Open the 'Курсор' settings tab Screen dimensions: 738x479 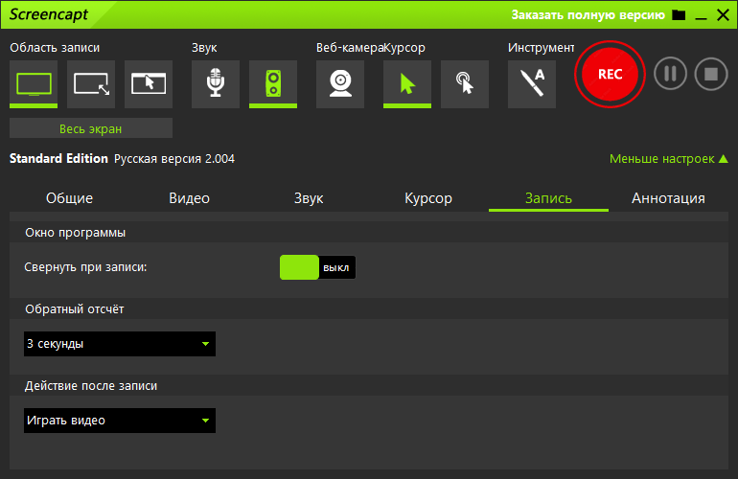pos(428,198)
